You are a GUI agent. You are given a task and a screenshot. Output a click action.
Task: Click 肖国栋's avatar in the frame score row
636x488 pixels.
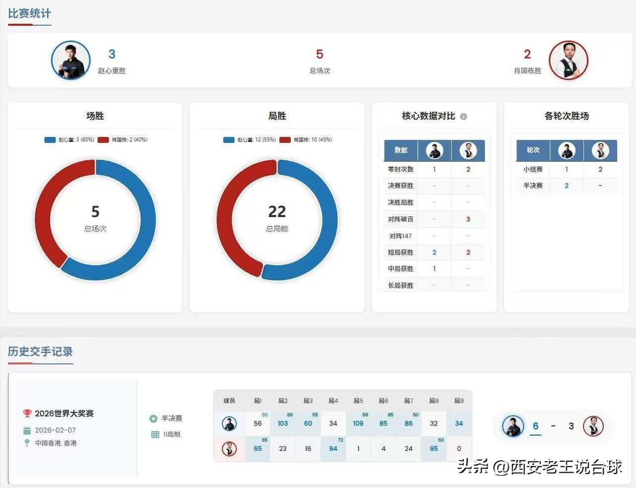click(x=229, y=449)
